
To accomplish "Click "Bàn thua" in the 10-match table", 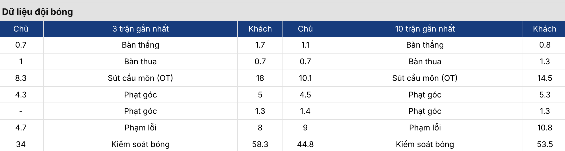I will click(425, 61).
